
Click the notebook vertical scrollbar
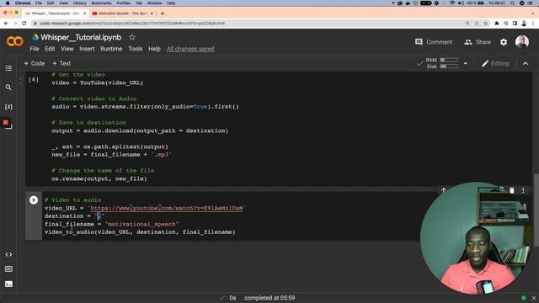pyautogui.click(x=536, y=210)
